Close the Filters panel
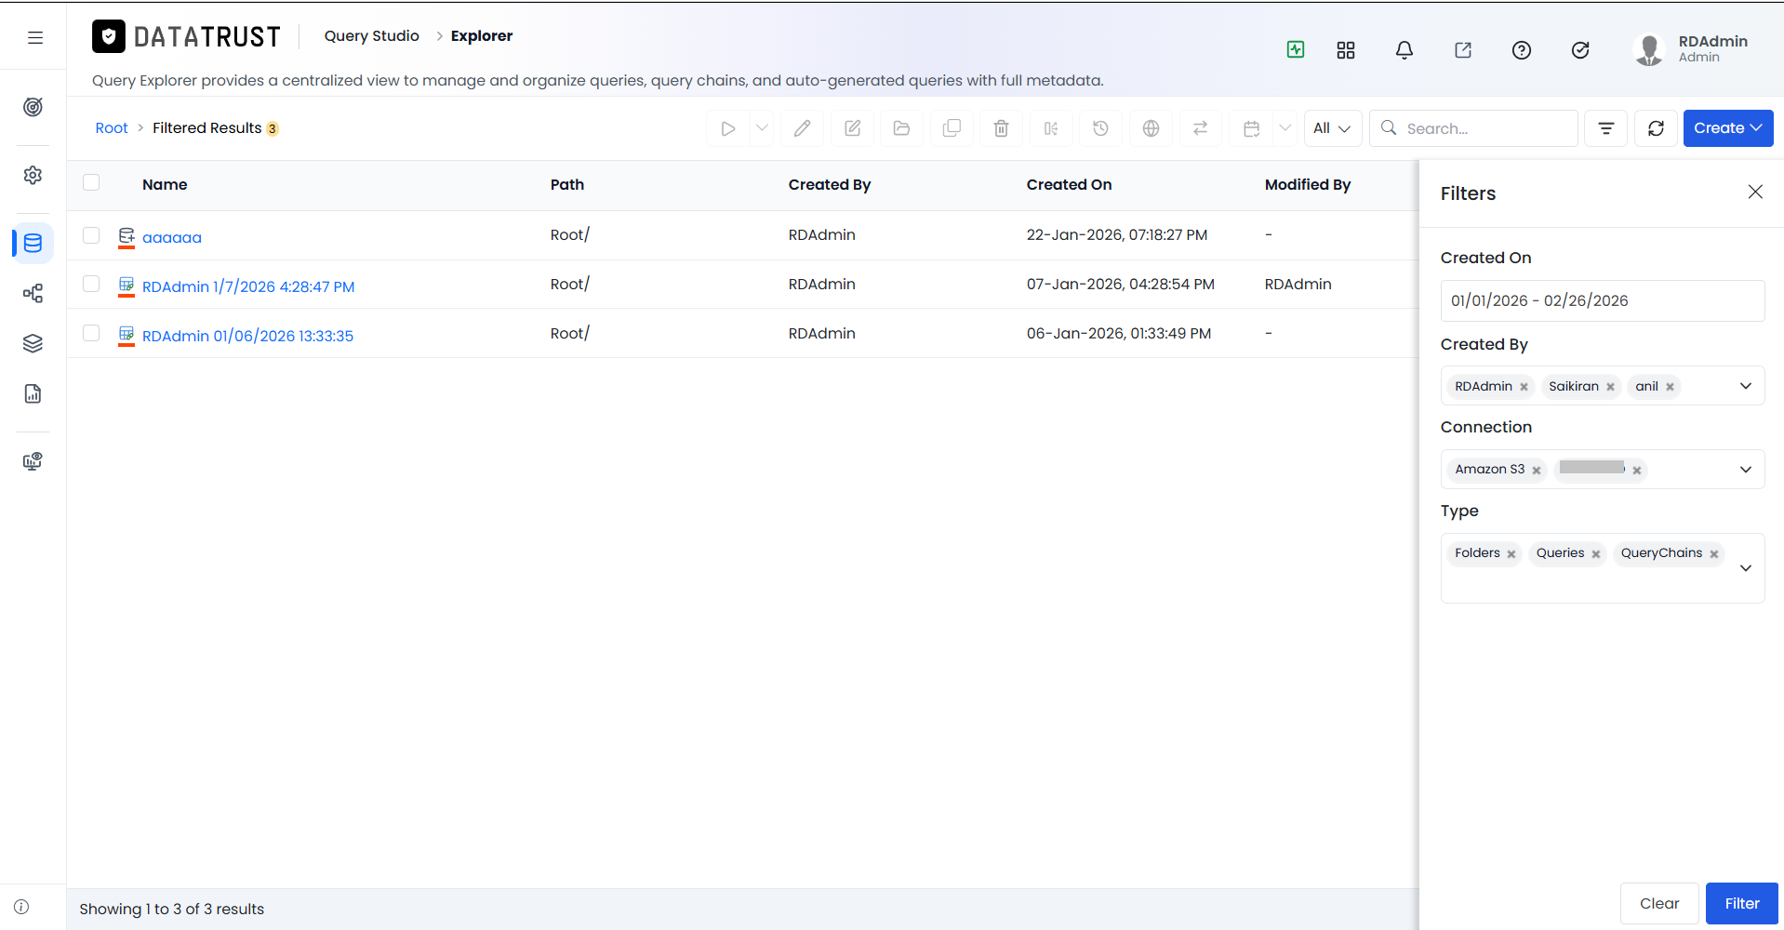 pos(1755,192)
